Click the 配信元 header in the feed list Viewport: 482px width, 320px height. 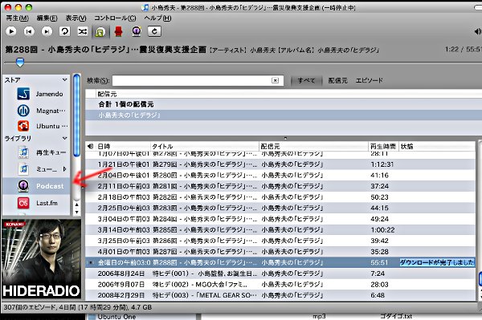(107, 94)
